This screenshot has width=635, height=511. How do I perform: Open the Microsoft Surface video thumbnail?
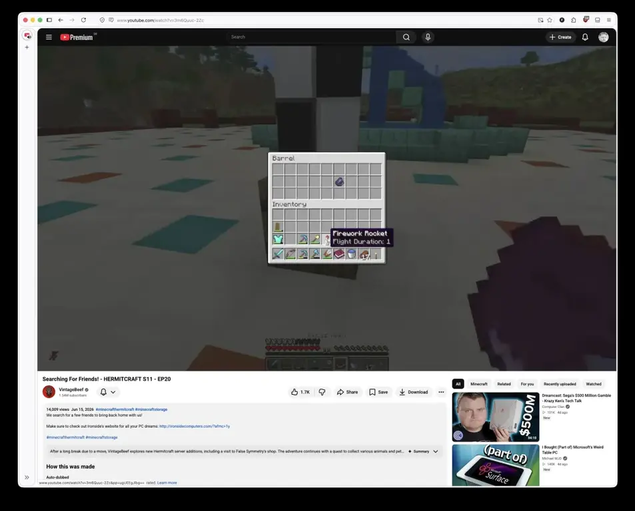coord(496,465)
